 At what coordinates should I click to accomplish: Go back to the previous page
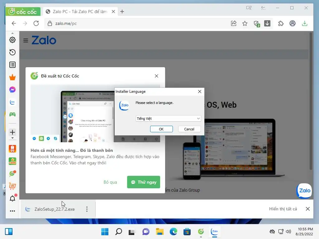pyautogui.click(x=14, y=23)
